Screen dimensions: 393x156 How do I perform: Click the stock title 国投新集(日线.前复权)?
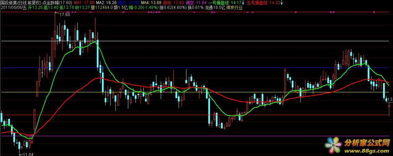[21, 3]
